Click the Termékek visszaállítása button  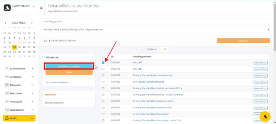[x=69, y=66]
